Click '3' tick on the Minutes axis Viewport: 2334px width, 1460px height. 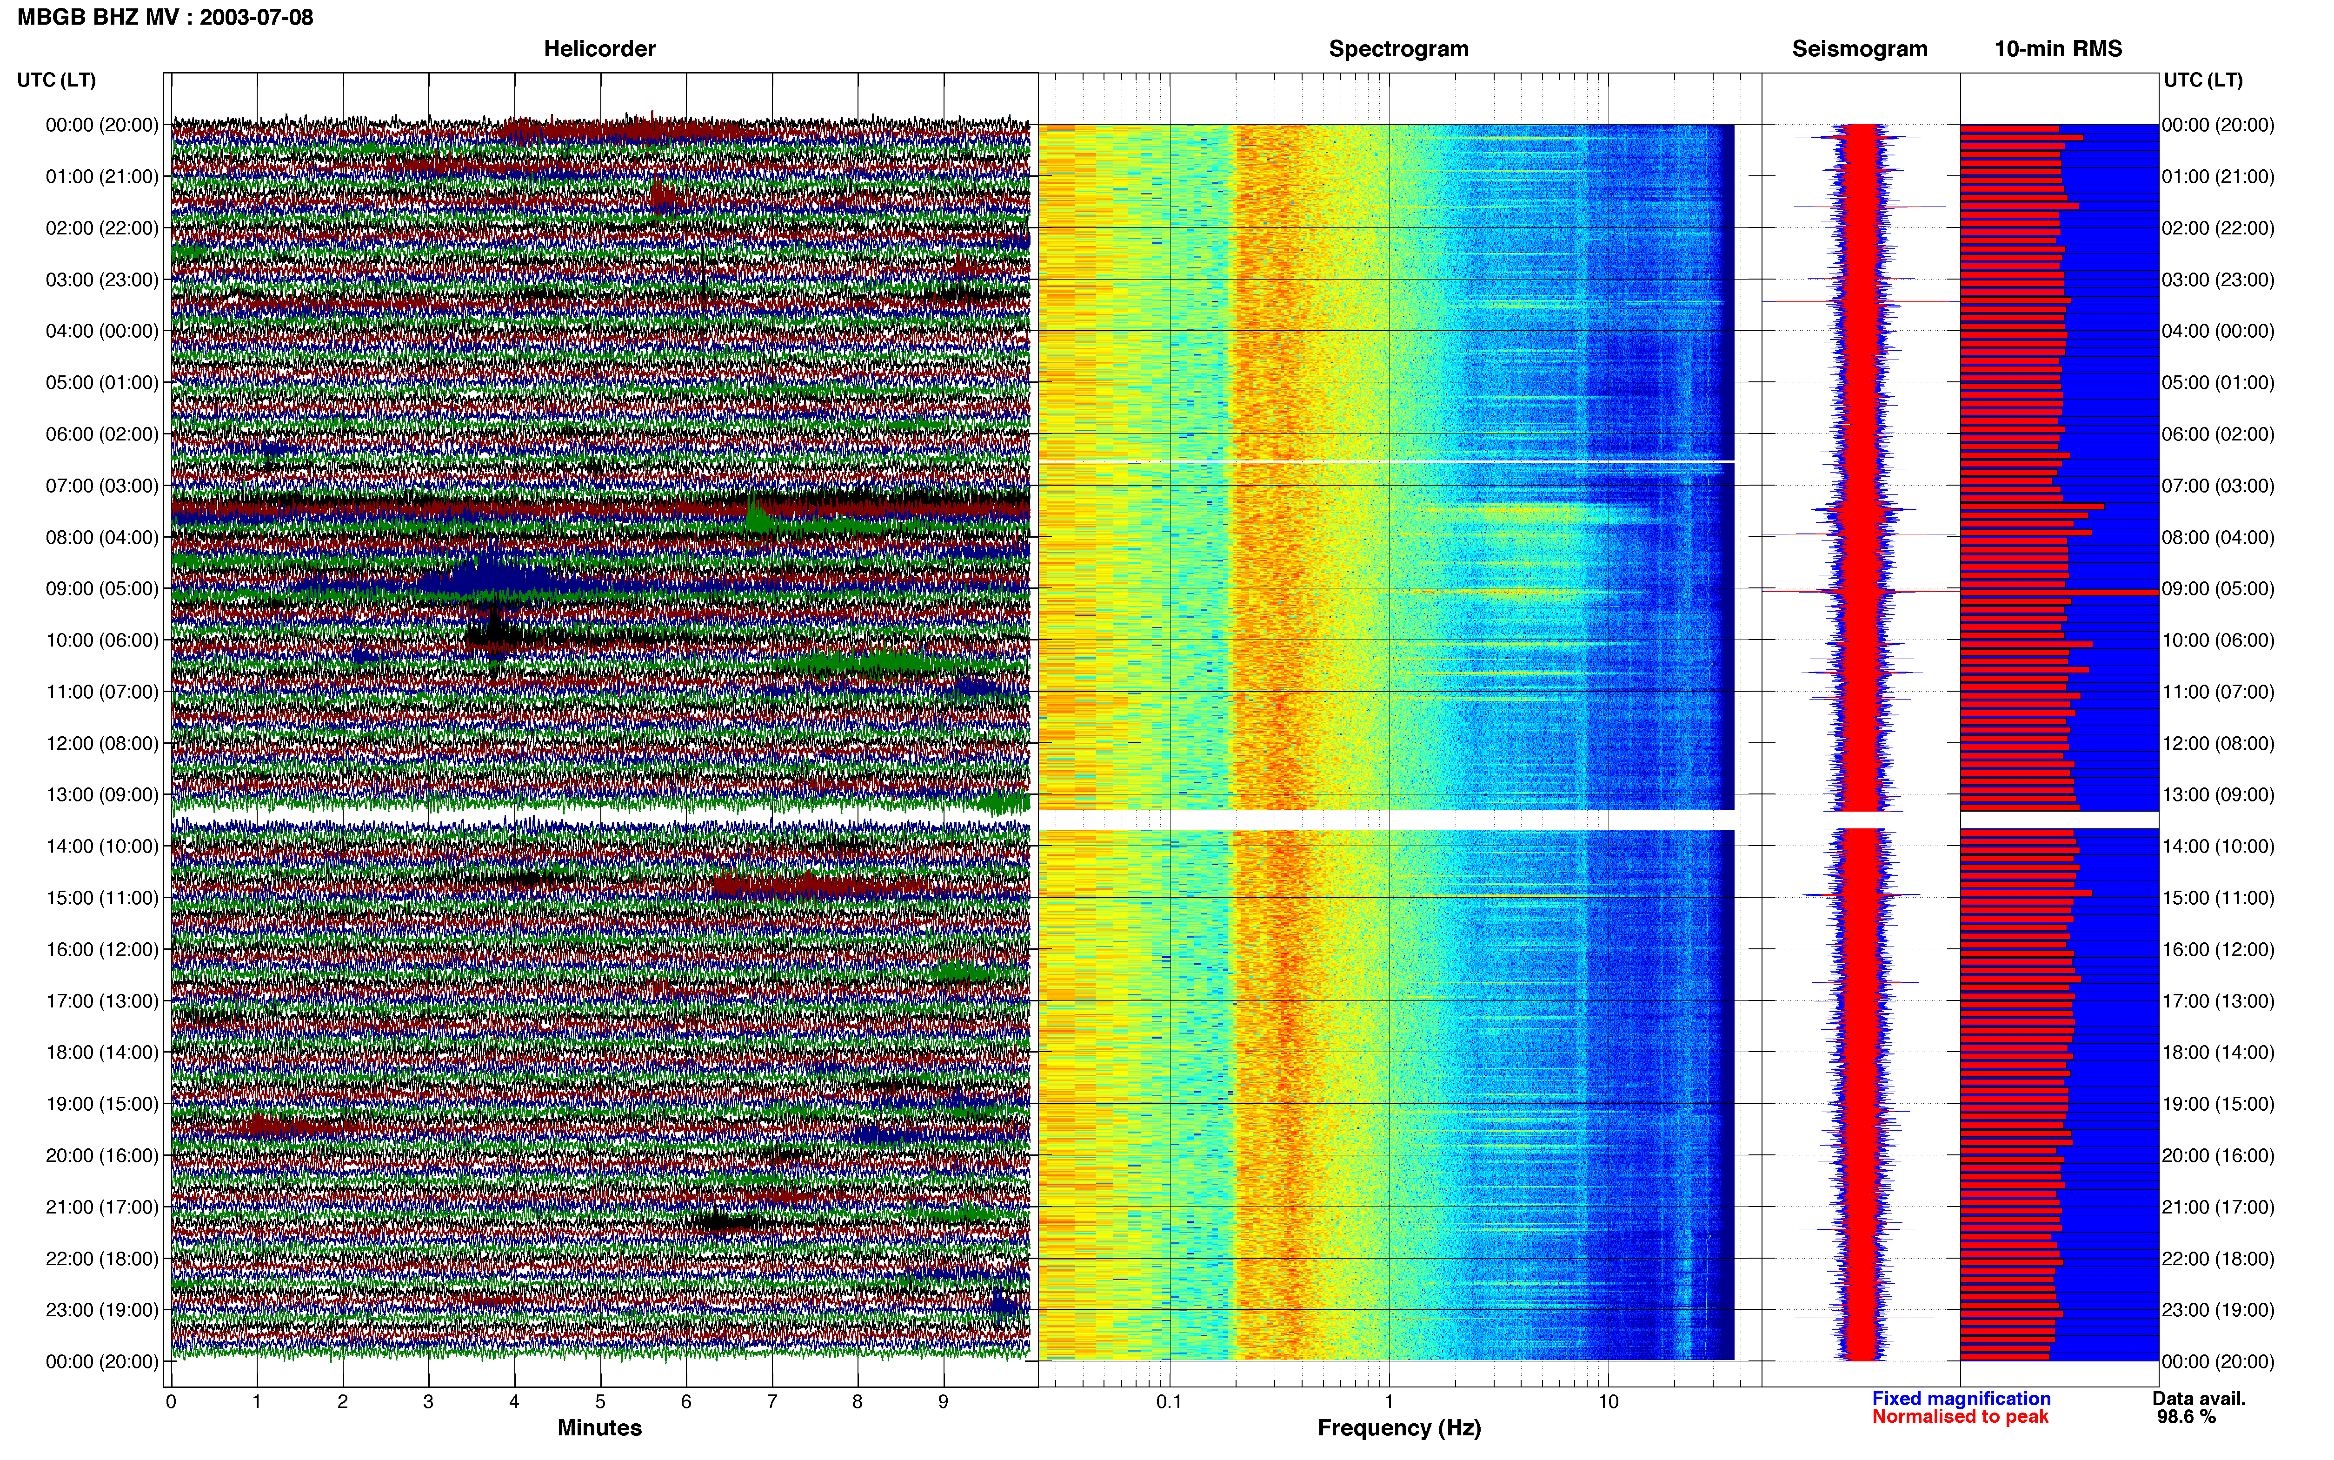429,1401
